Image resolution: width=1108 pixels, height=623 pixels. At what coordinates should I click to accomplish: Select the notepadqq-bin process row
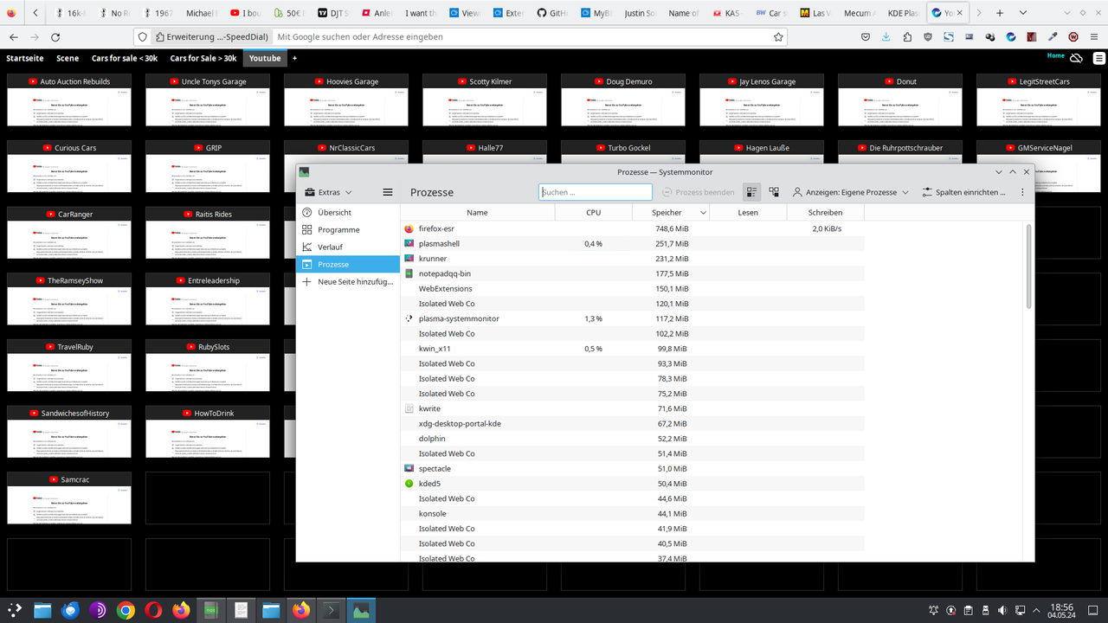[634, 273]
